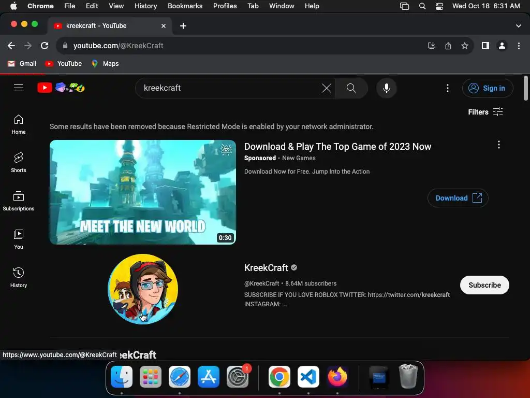Open the Window menu
530x398 pixels.
click(282, 6)
